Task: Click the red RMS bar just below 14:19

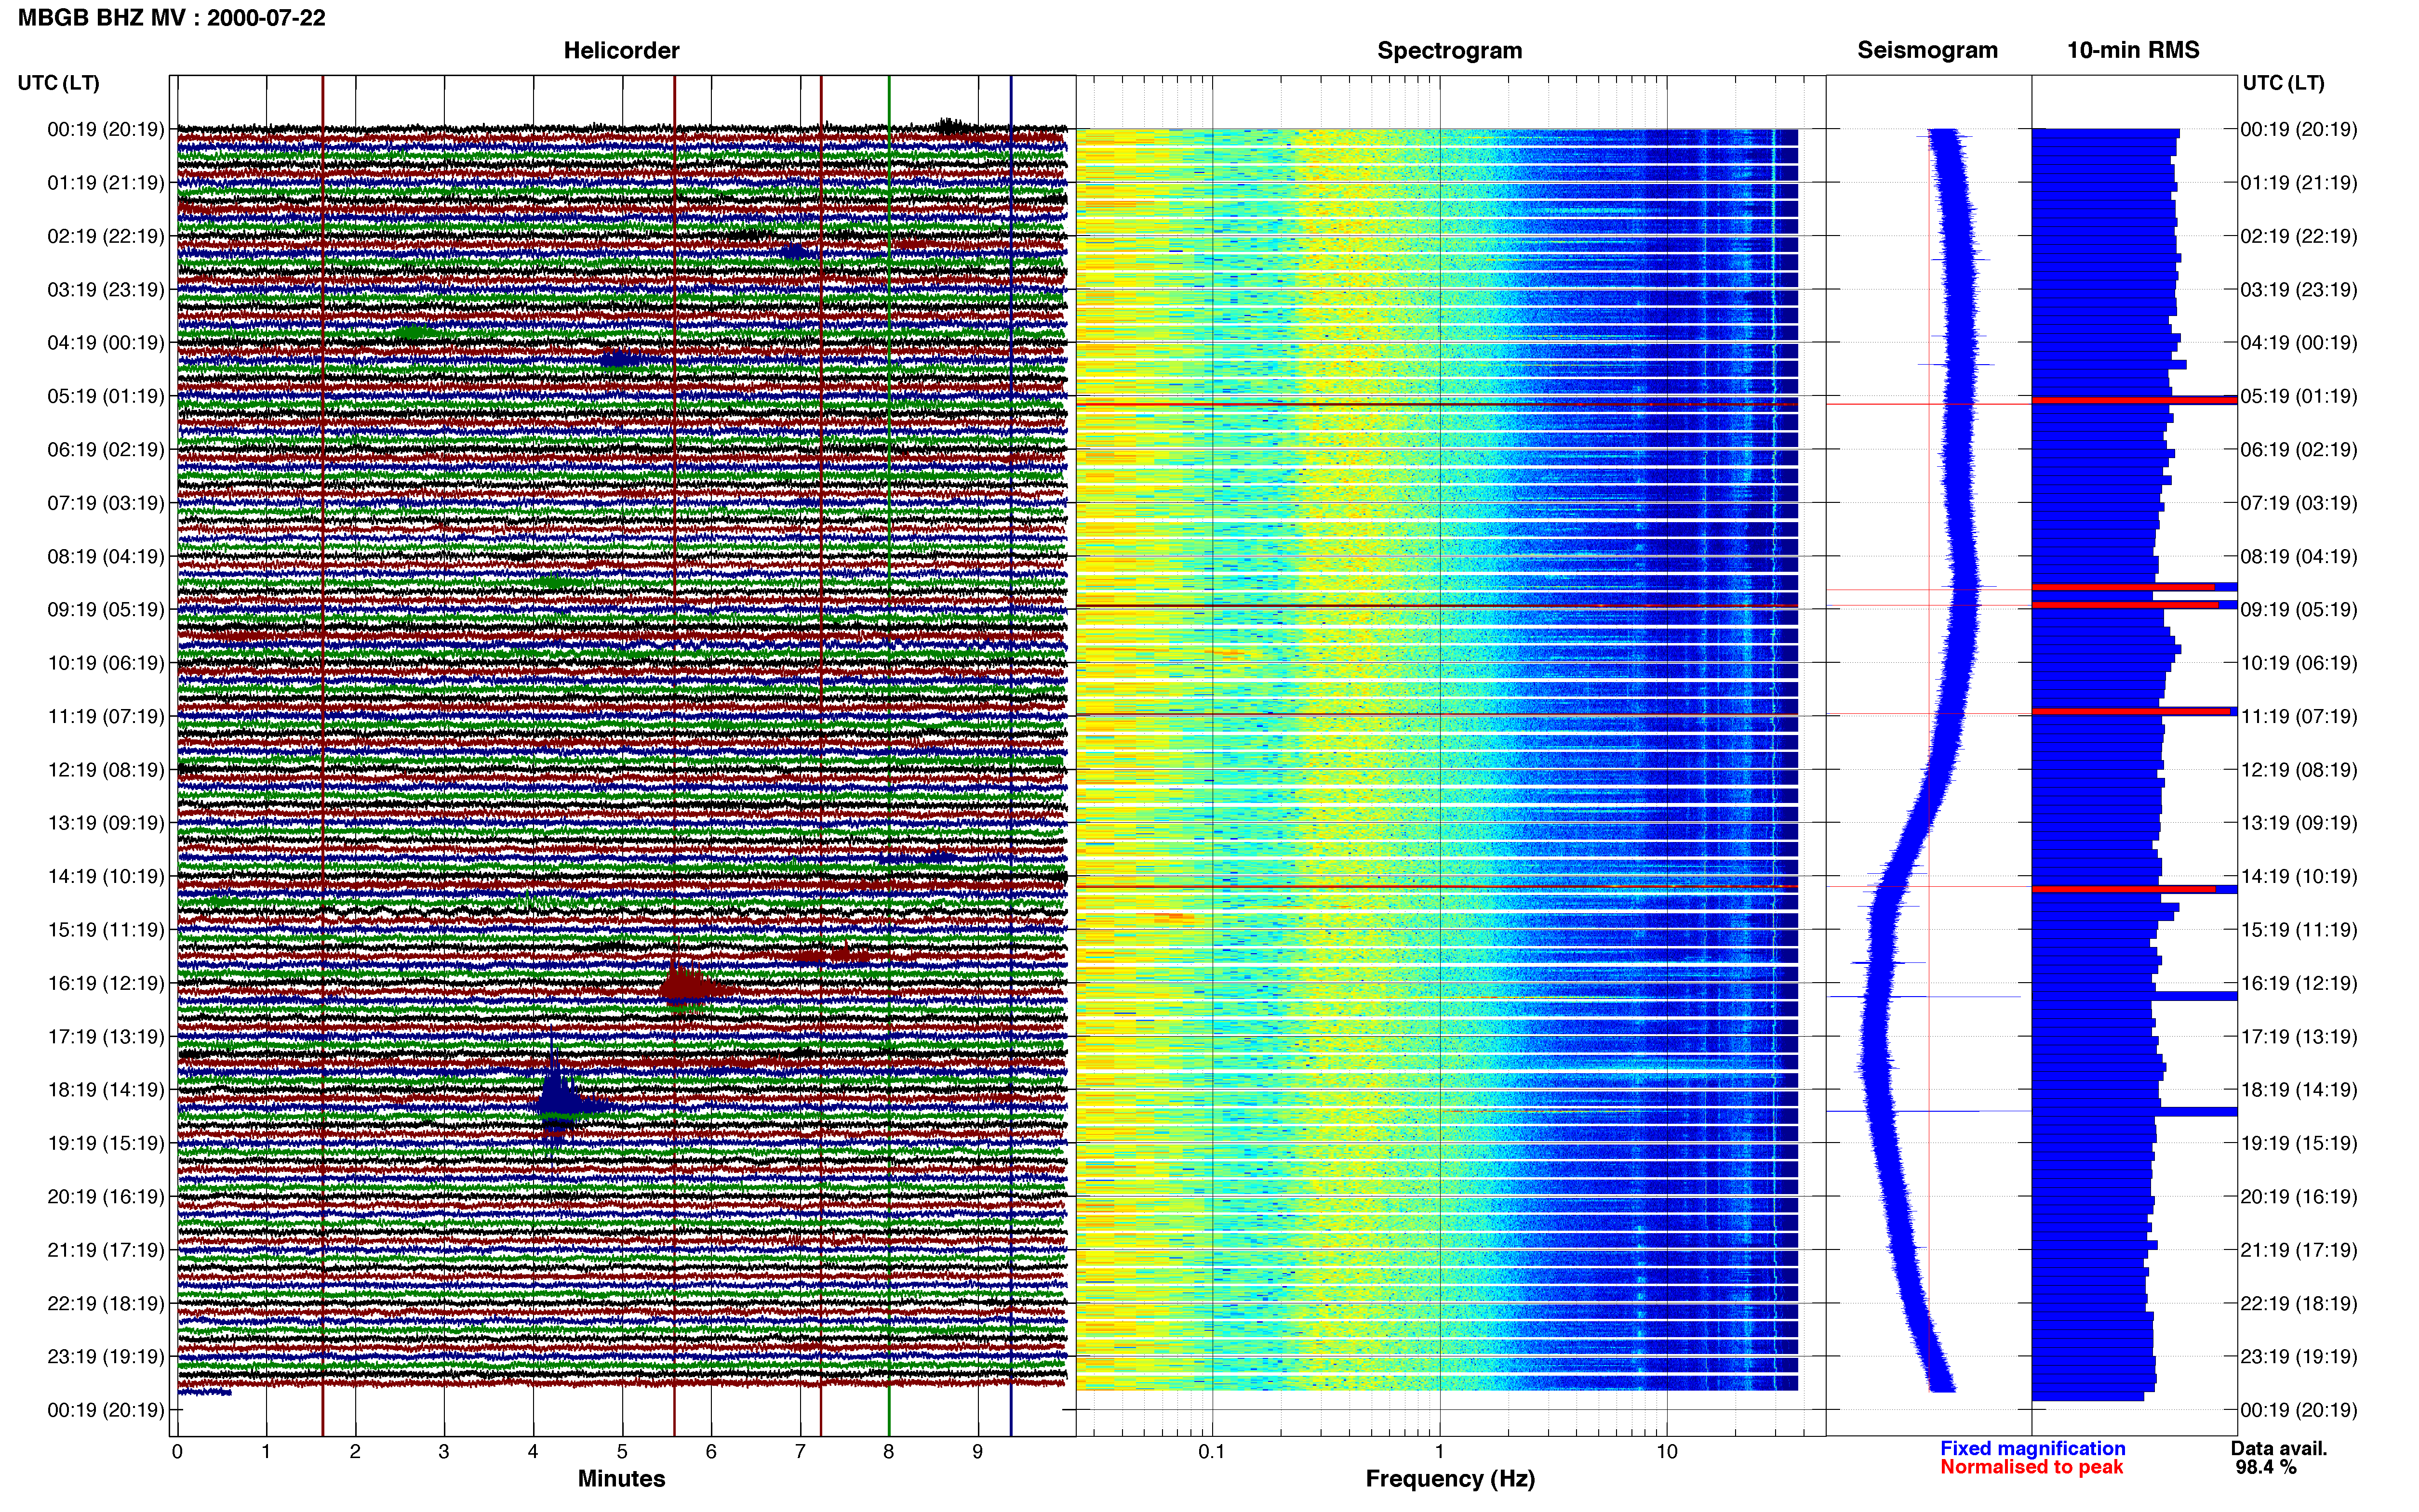Action: tap(2123, 889)
